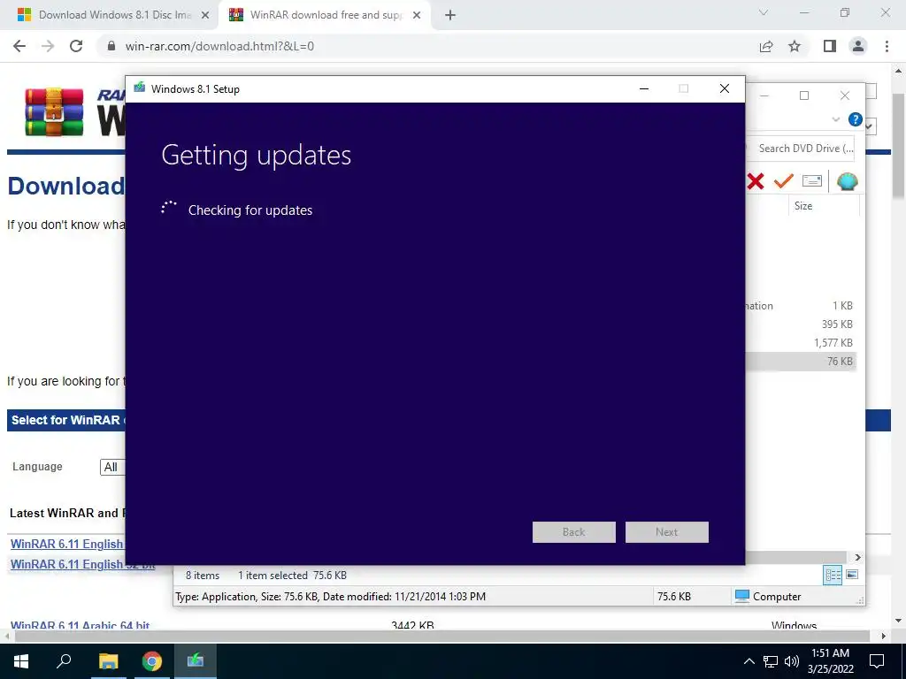Click the Search DVD Drive box

click(802, 149)
